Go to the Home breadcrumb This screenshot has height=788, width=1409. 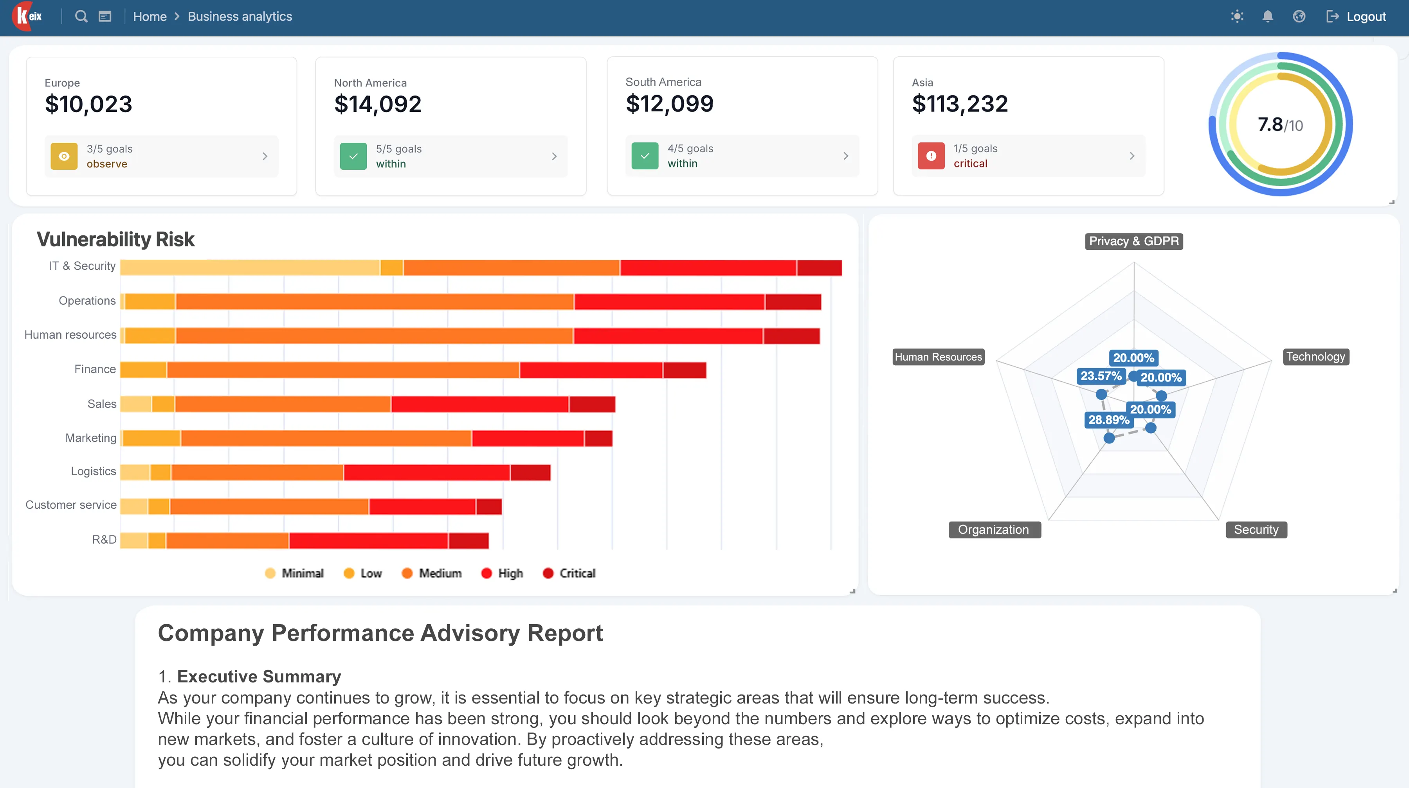(x=150, y=16)
